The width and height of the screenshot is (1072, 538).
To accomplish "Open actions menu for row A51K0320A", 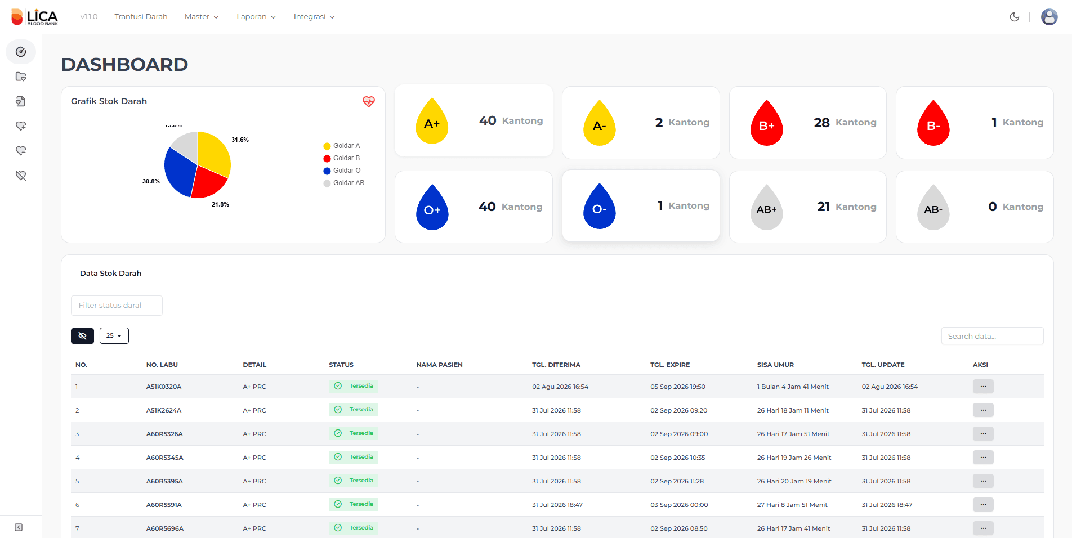I will (983, 387).
